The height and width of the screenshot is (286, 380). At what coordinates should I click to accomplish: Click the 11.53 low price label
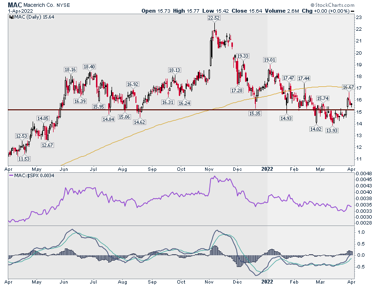coord(24,159)
